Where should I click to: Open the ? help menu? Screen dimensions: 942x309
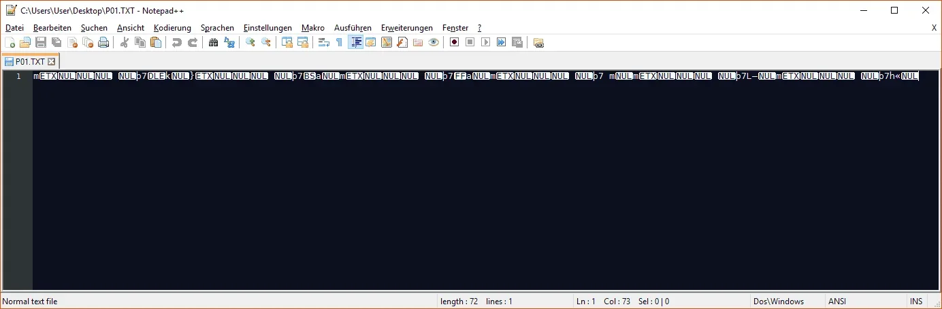(479, 28)
